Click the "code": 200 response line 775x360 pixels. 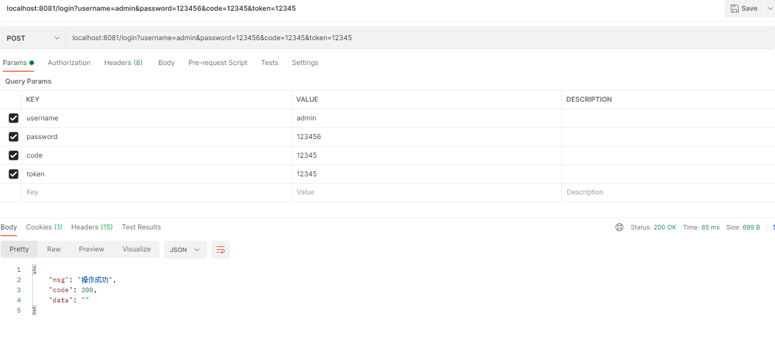(x=73, y=290)
